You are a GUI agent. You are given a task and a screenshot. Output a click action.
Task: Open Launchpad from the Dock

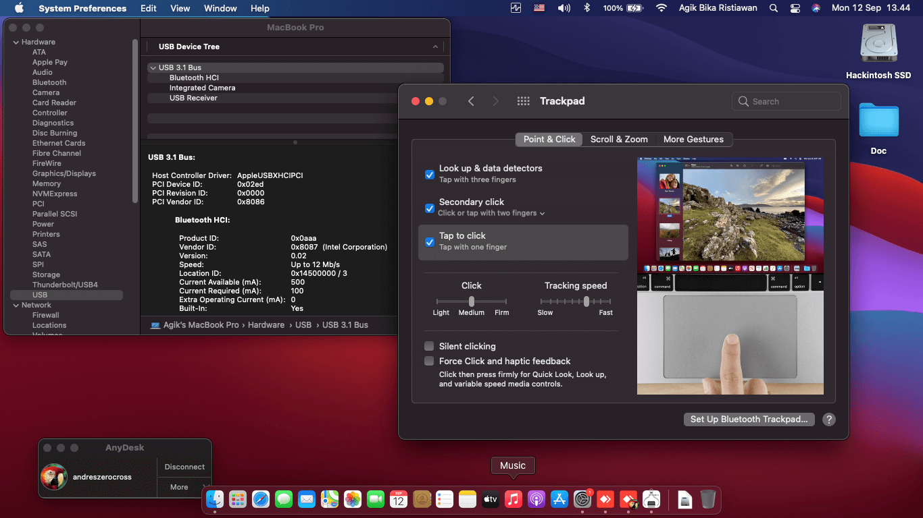click(x=238, y=499)
